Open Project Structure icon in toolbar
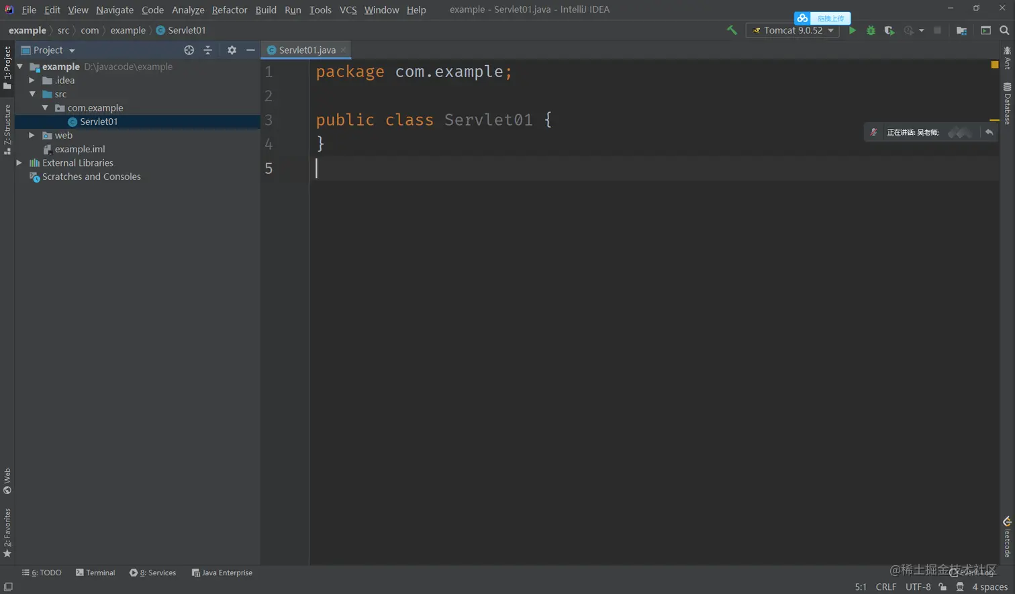Image resolution: width=1015 pixels, height=594 pixels. 961,30
